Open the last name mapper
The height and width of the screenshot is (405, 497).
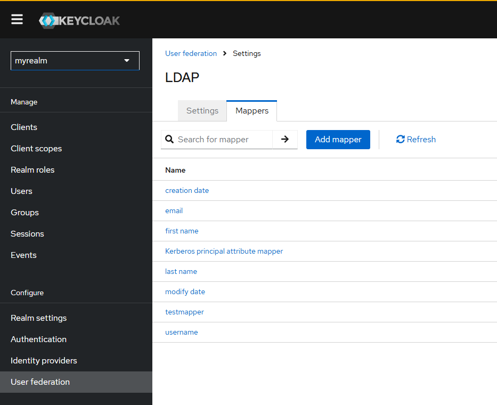point(181,271)
